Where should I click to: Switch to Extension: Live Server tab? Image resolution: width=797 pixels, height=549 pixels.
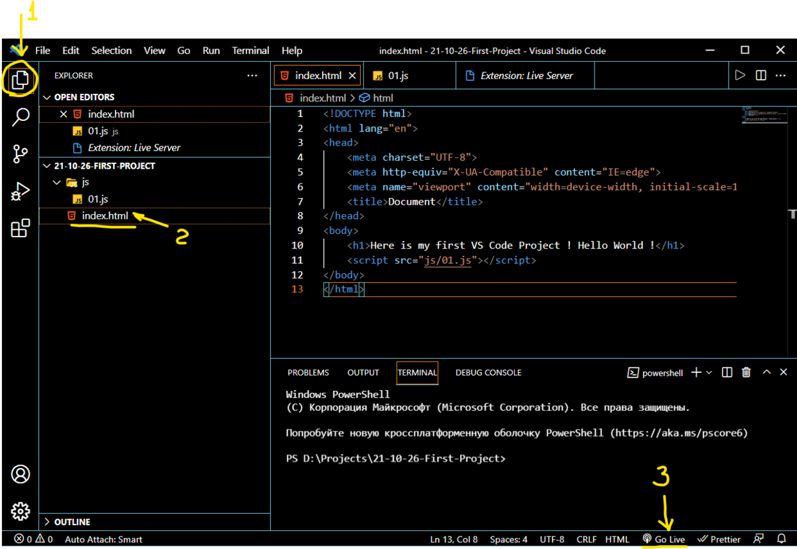[526, 76]
